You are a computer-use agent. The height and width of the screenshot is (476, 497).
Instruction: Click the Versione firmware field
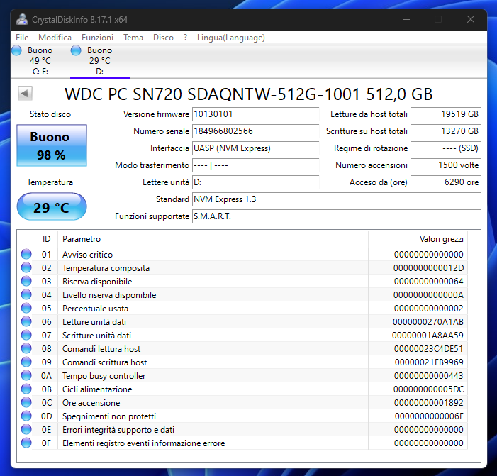255,114
